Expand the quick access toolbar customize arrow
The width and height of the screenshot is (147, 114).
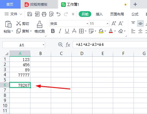point(73,14)
